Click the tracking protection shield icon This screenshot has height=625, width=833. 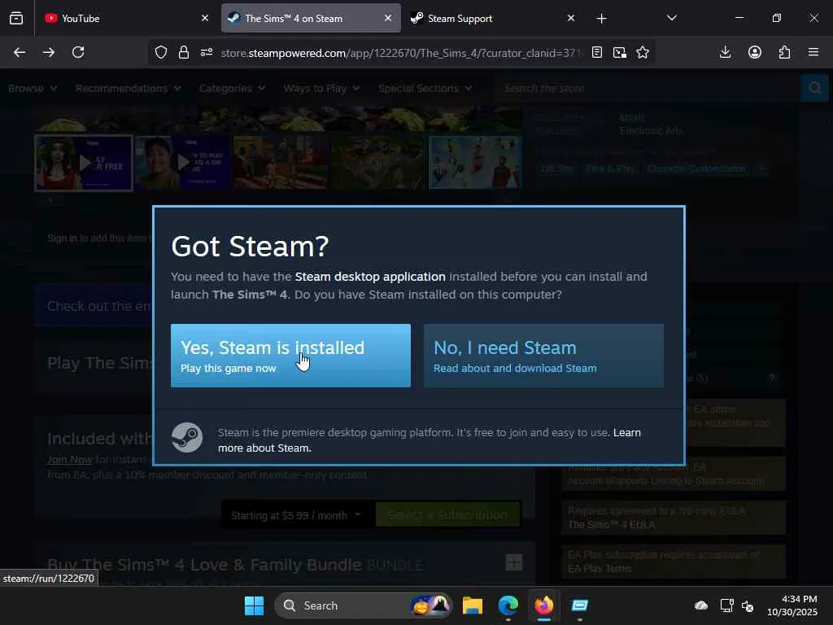161,52
